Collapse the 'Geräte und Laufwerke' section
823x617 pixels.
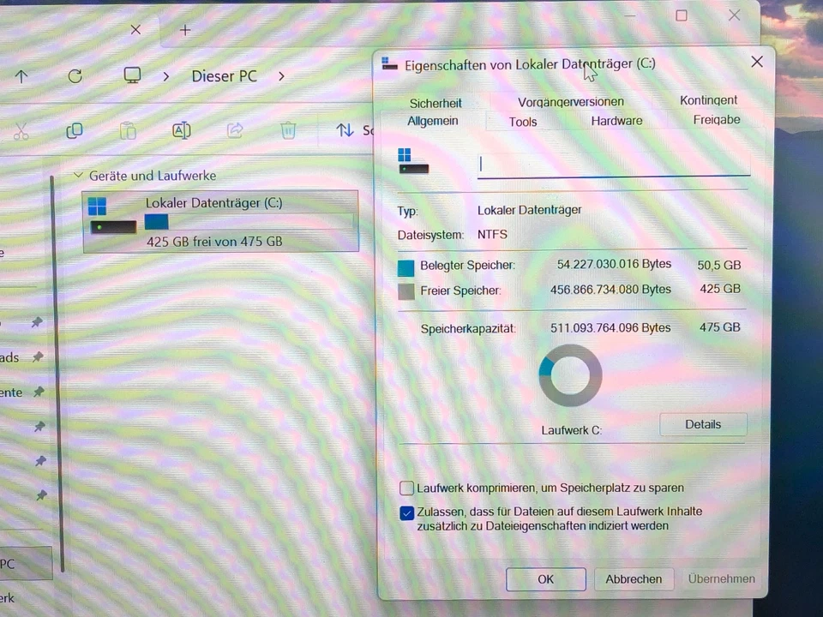pyautogui.click(x=78, y=175)
